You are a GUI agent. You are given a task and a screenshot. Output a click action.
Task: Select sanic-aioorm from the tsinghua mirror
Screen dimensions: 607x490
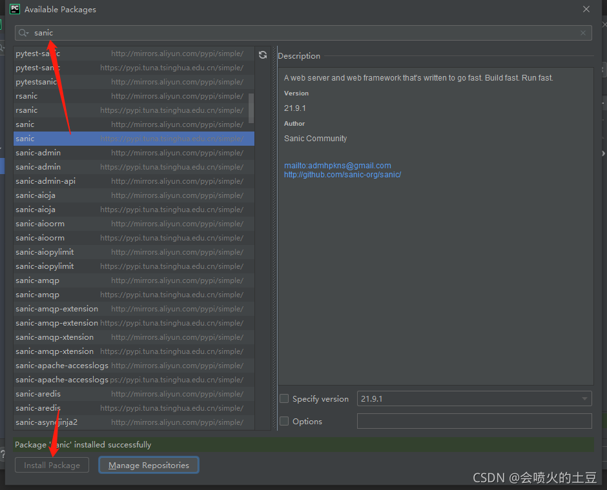(x=134, y=238)
